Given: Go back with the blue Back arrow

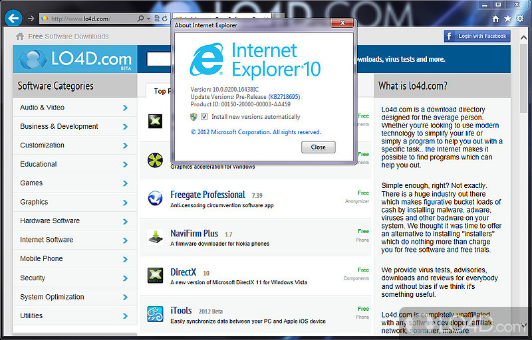Looking at the screenshot, I should pyautogui.click(x=13, y=19).
